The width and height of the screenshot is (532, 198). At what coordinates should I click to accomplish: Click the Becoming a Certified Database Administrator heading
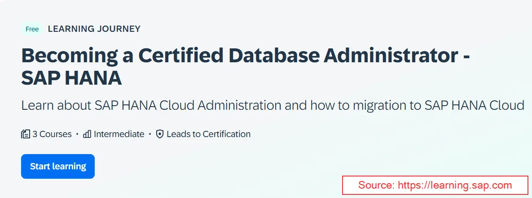[x=245, y=67]
